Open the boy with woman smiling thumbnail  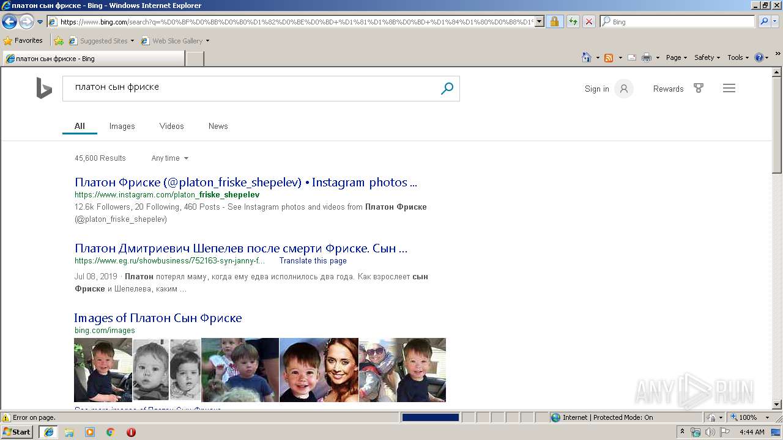tap(319, 370)
